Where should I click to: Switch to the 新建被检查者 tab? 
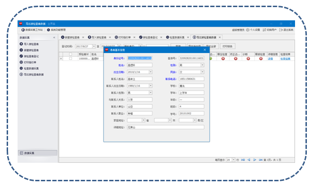click(70, 37)
